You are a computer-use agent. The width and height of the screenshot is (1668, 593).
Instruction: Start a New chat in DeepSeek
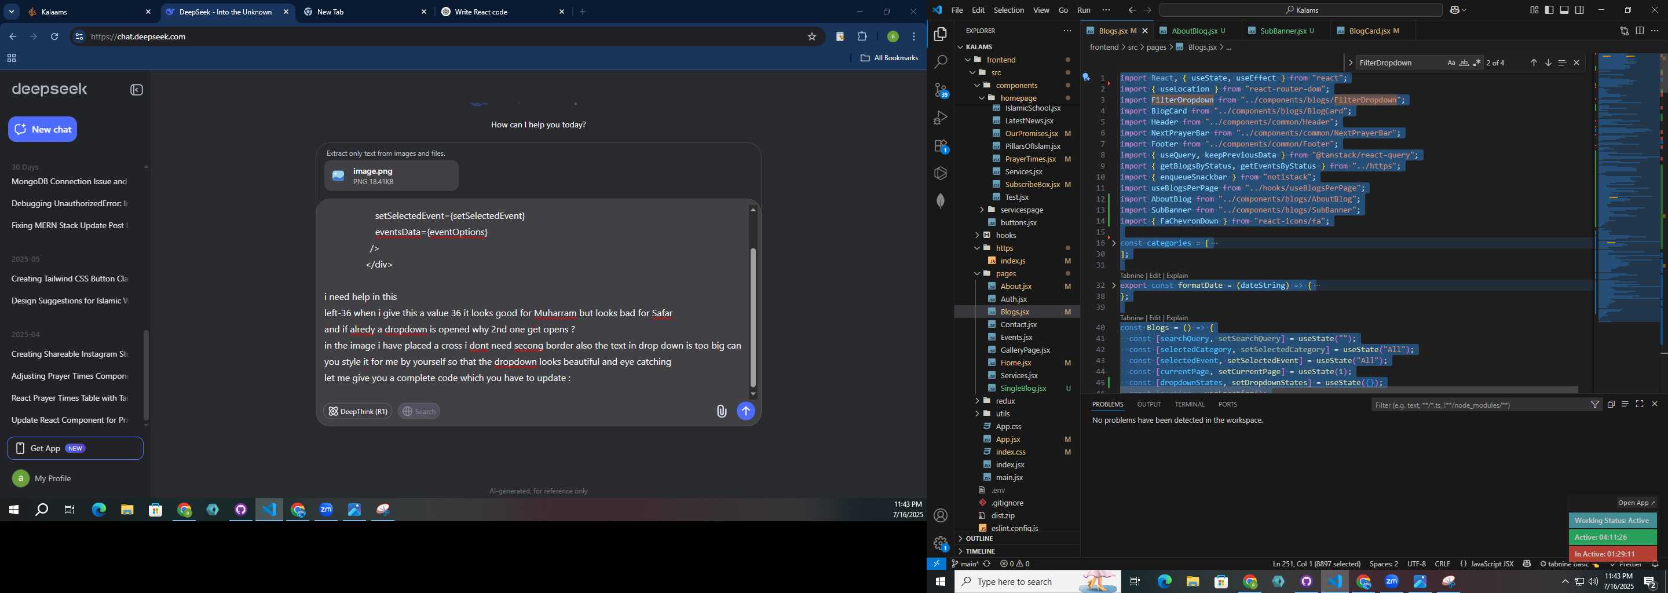(x=43, y=130)
